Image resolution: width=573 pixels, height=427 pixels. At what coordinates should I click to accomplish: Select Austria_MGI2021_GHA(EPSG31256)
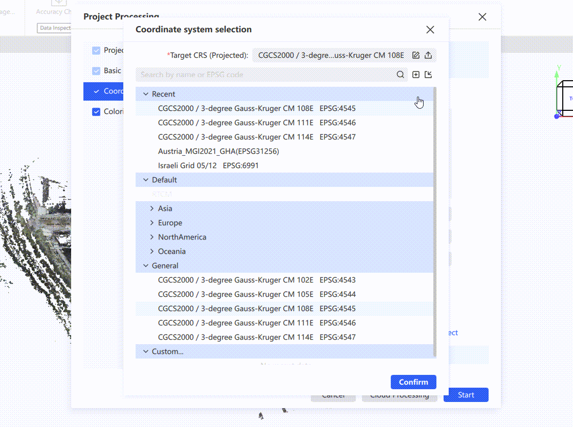[284, 151]
